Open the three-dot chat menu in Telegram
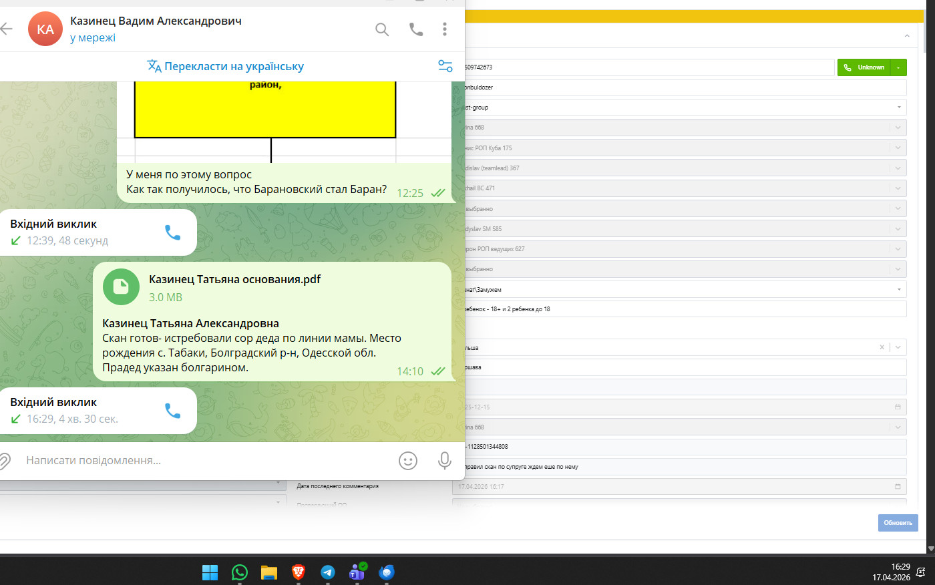Screen dimensions: 935x585 445,29
